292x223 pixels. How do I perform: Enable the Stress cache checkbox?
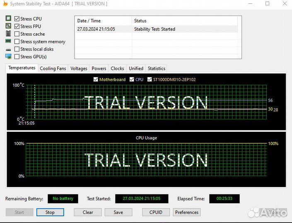[x=17, y=34]
